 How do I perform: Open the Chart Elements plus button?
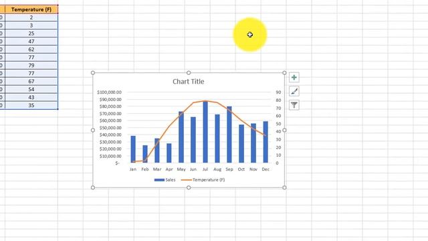[294, 78]
